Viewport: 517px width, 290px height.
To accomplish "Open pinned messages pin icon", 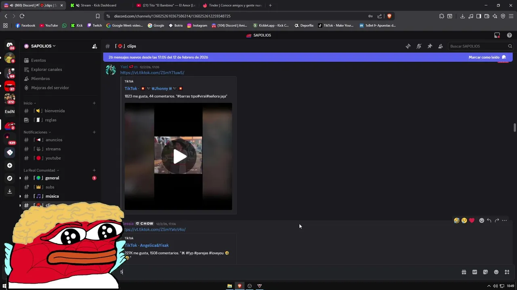I will click(x=430, y=46).
